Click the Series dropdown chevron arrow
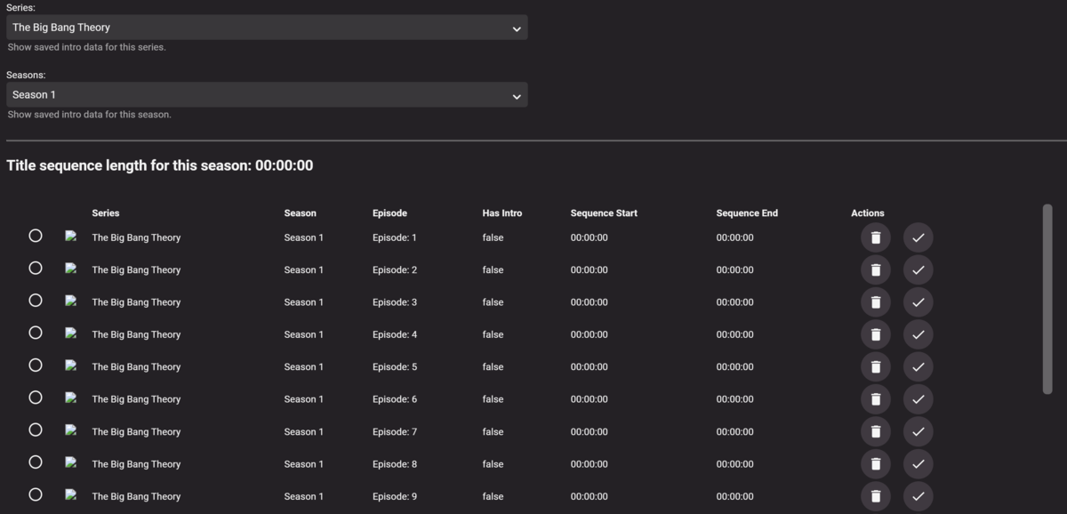Viewport: 1067px width, 514px height. pyautogui.click(x=517, y=28)
